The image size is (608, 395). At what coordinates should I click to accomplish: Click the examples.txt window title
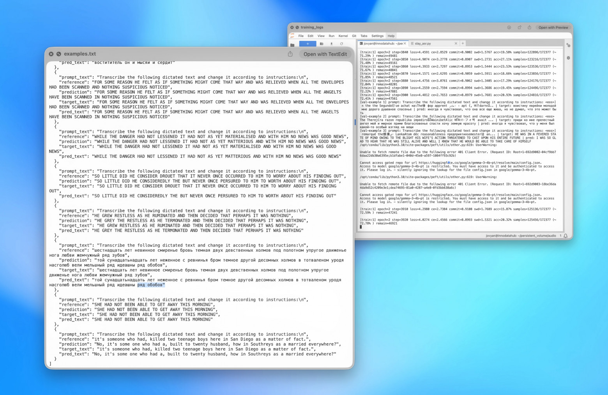click(80, 54)
